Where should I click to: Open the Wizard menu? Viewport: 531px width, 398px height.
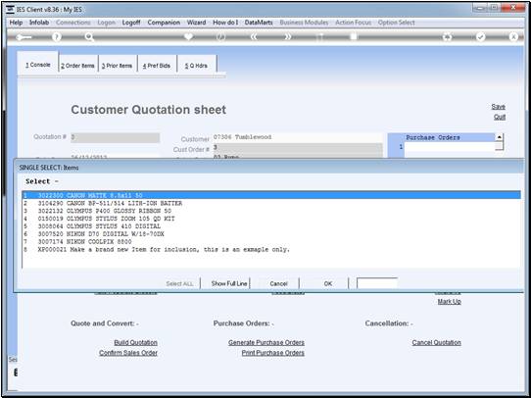point(196,23)
